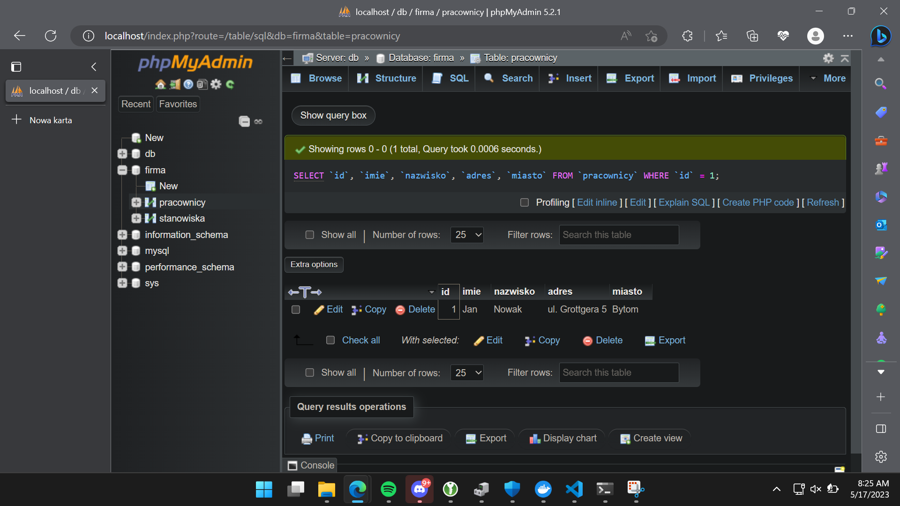Screen dimensions: 900x506
Task: Collapse the top menu with arrow icon
Action: coord(845,58)
